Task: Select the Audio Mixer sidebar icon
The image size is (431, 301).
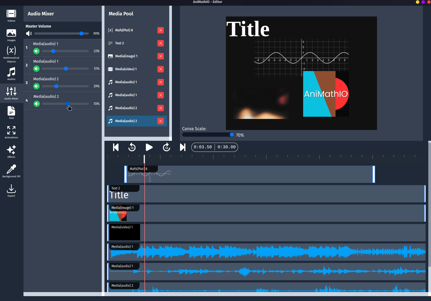Action: point(11,93)
